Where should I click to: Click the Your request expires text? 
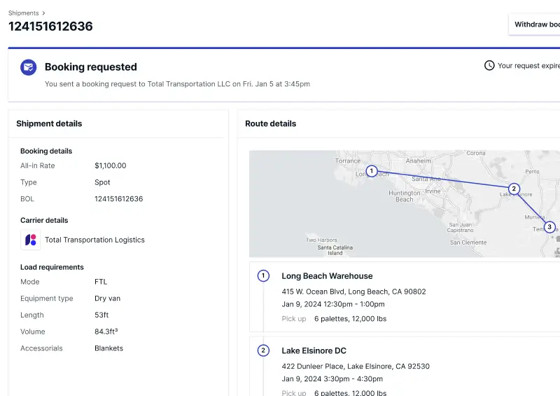(x=528, y=66)
